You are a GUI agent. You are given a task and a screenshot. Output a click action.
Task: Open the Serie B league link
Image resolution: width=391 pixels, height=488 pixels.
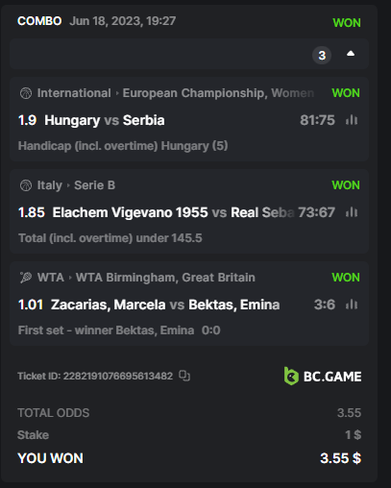[x=95, y=185]
